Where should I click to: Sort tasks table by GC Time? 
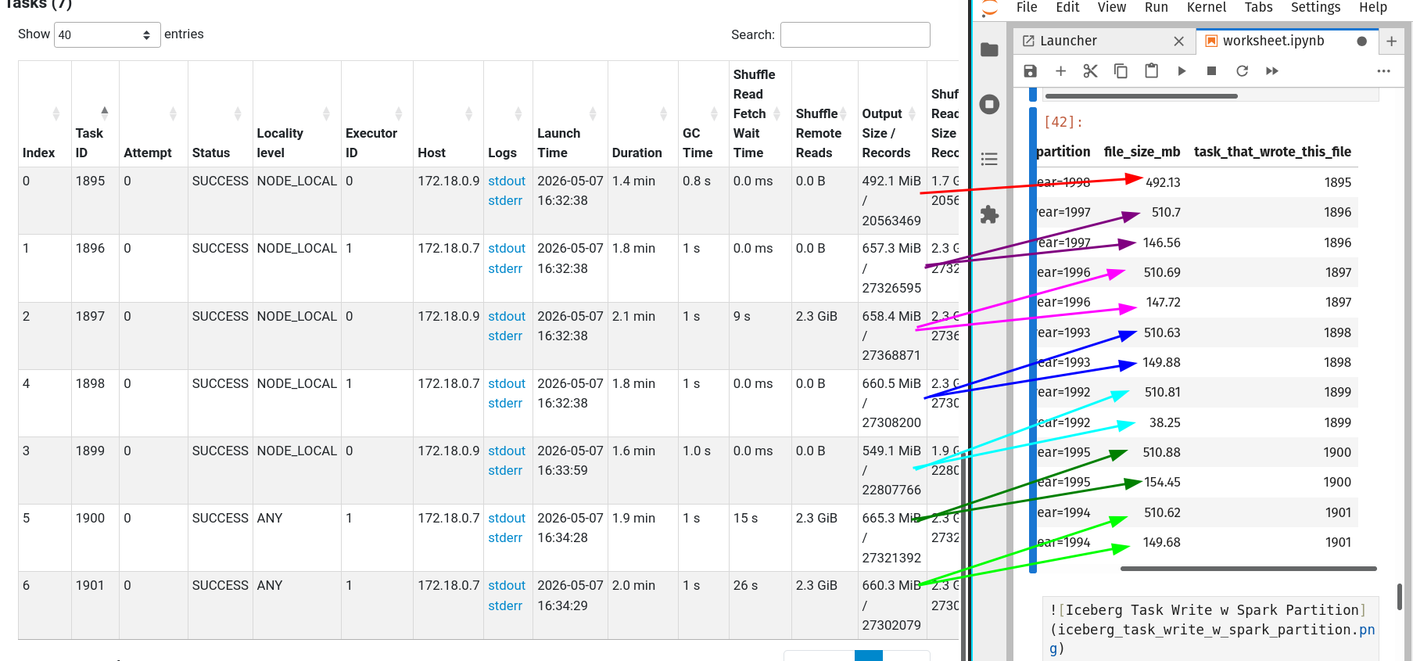point(703,114)
